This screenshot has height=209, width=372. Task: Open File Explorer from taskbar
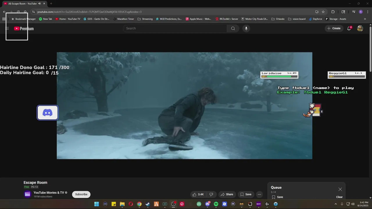(122, 204)
